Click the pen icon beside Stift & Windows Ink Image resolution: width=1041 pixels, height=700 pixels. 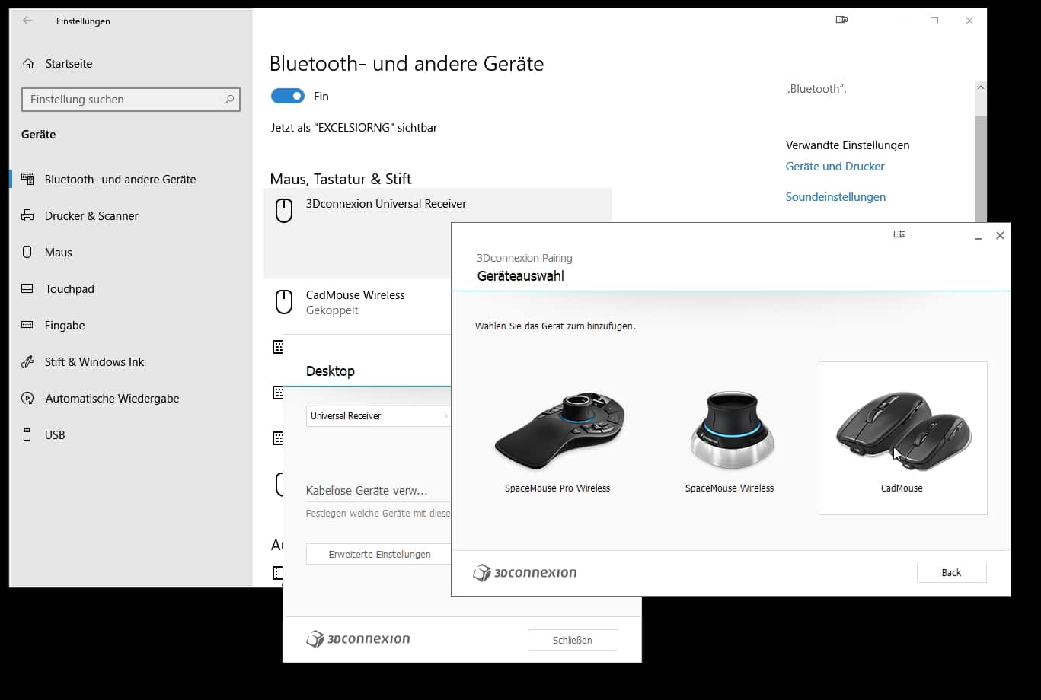[x=27, y=361]
